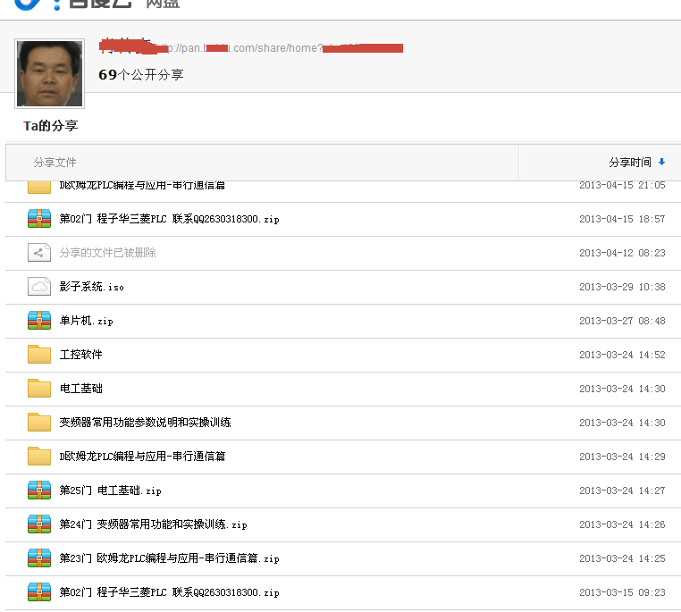Click the deleted share icon
The width and height of the screenshot is (681, 612).
tap(39, 253)
